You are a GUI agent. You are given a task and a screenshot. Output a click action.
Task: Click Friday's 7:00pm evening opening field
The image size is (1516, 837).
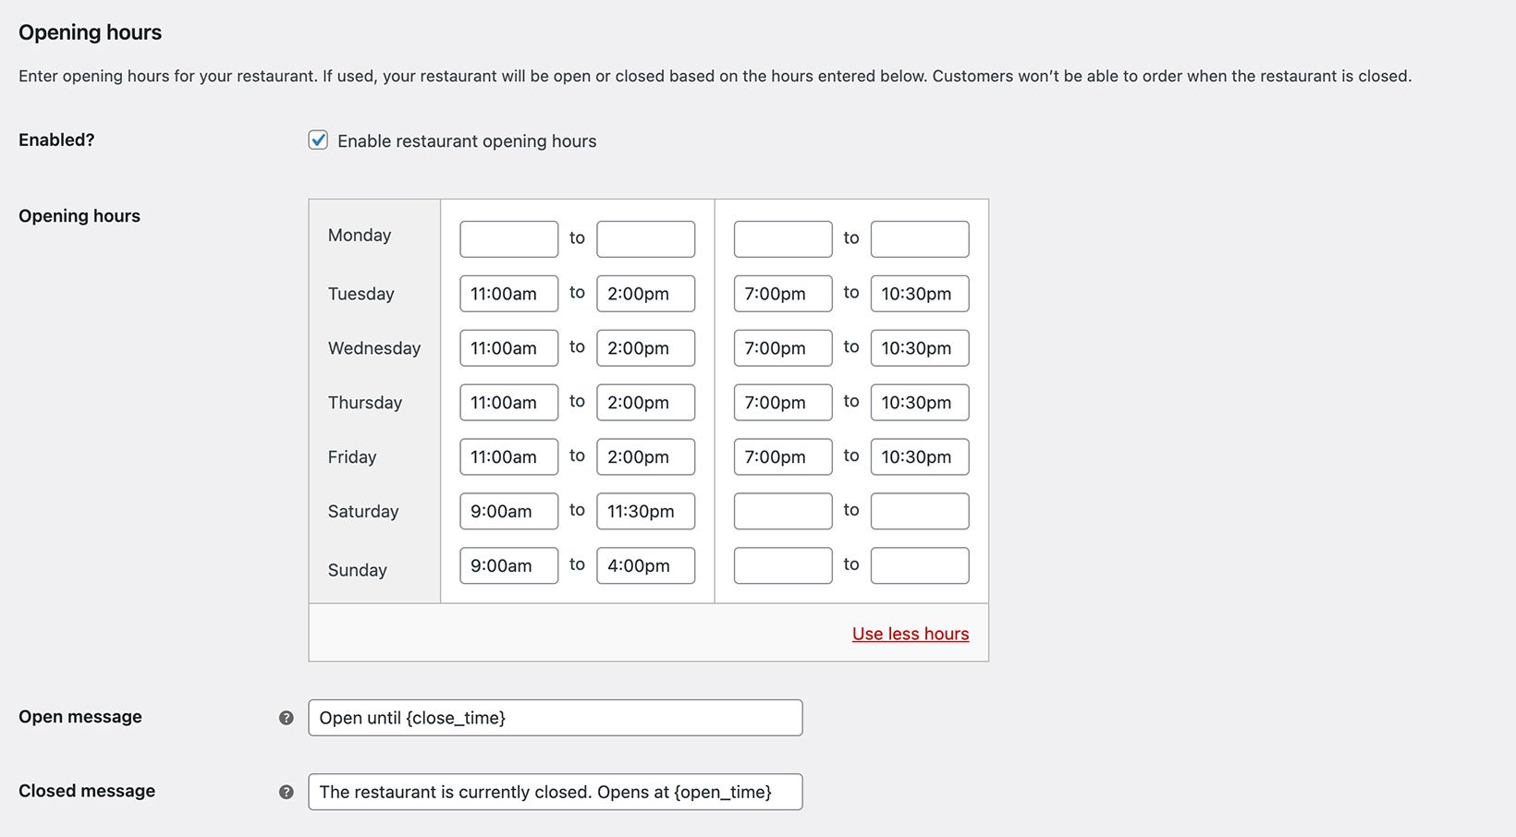point(782,456)
